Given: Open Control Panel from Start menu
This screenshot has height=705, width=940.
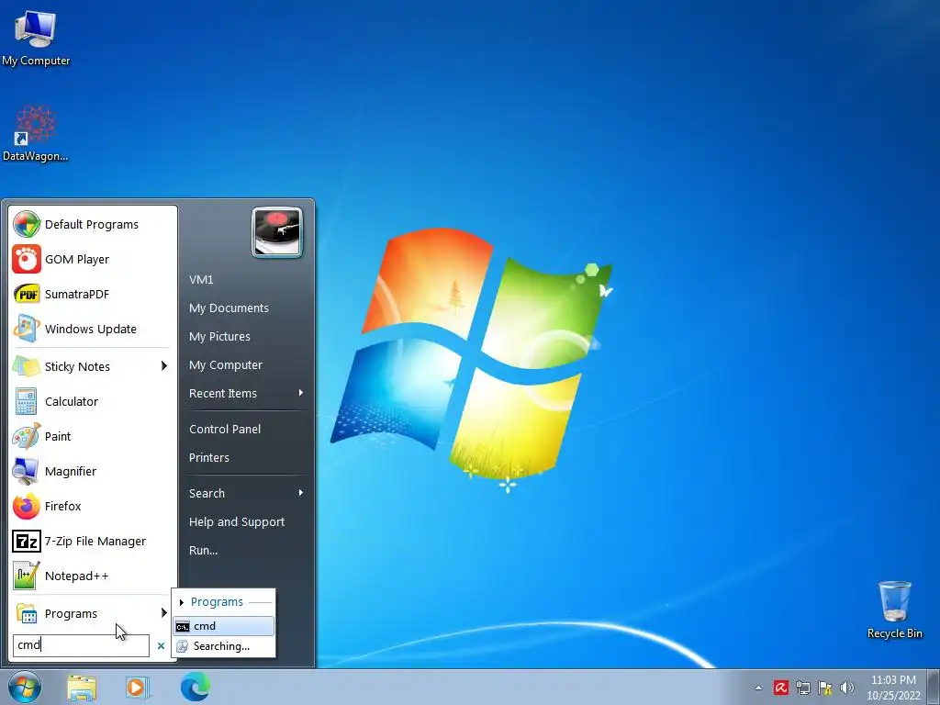Looking at the screenshot, I should (247, 430).
